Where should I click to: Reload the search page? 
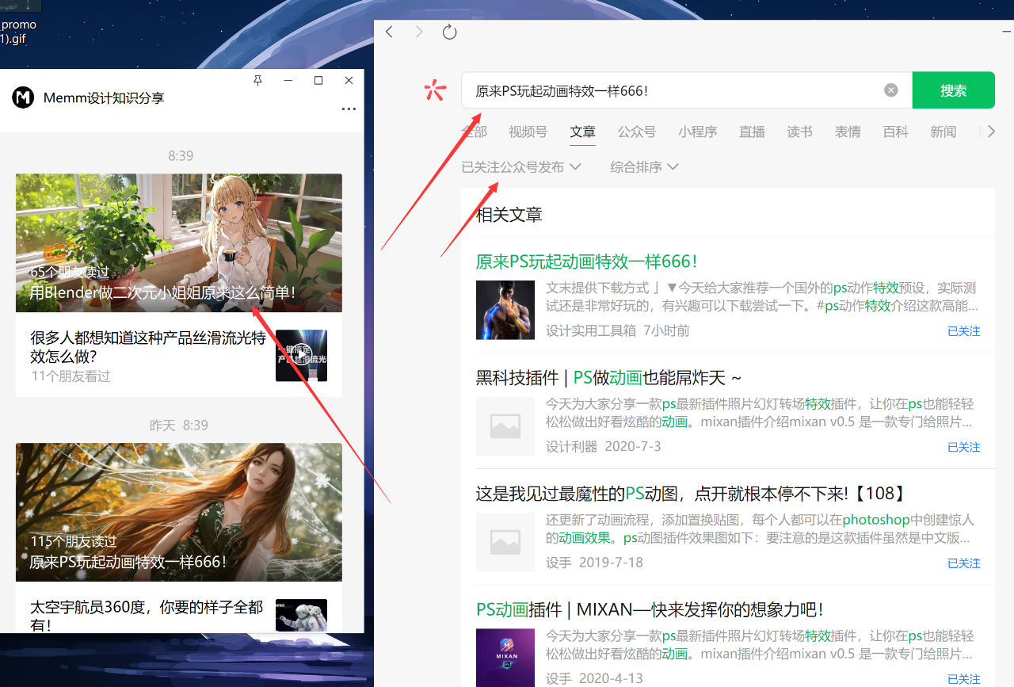[449, 32]
